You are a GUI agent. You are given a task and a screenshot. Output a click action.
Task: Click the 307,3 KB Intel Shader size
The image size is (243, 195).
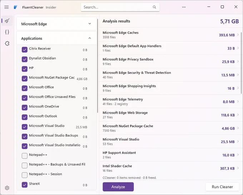227,168
